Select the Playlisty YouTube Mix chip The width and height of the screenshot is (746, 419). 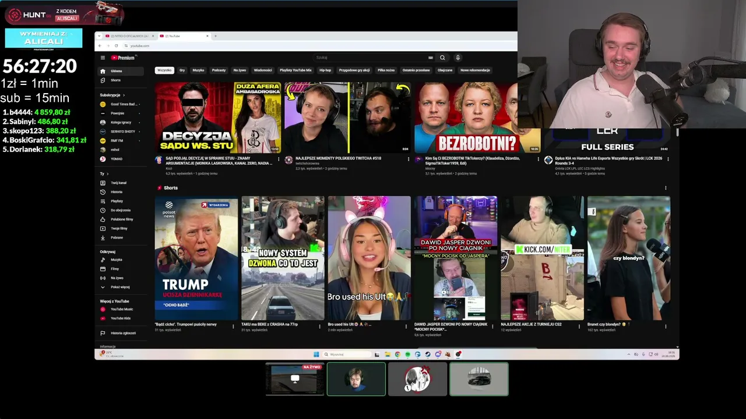[x=295, y=70]
